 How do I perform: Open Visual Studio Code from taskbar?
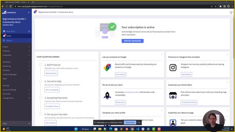138,129
